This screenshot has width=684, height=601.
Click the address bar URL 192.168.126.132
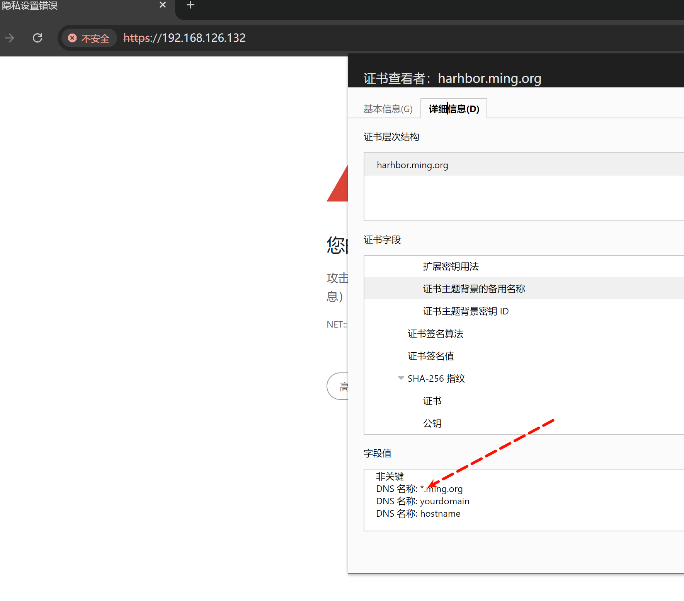coord(184,38)
